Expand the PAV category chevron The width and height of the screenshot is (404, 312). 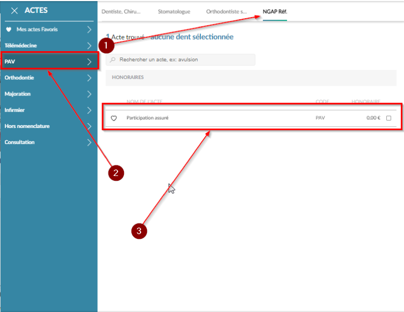pyautogui.click(x=89, y=62)
